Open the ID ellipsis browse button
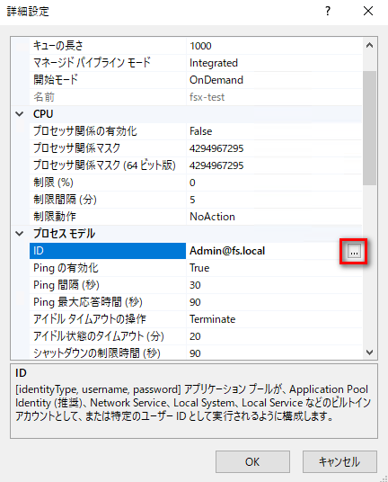The height and width of the screenshot is (482, 388). click(x=354, y=252)
